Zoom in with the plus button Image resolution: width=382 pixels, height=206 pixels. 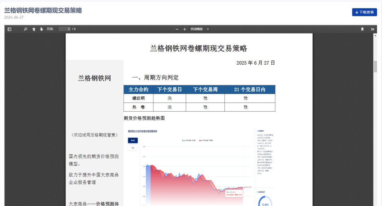[185, 29]
